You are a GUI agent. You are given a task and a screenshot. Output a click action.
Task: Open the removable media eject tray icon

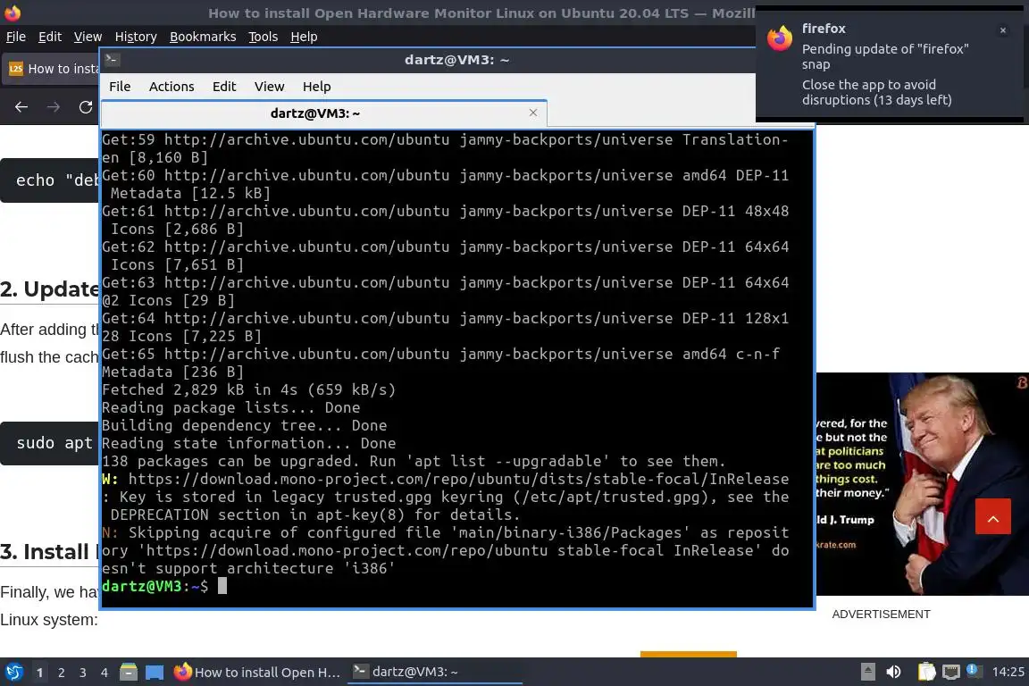coord(867,672)
